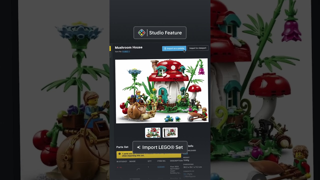Click the DESCRIPTION column header
The width and height of the screenshot is (320, 180).
tap(176, 161)
